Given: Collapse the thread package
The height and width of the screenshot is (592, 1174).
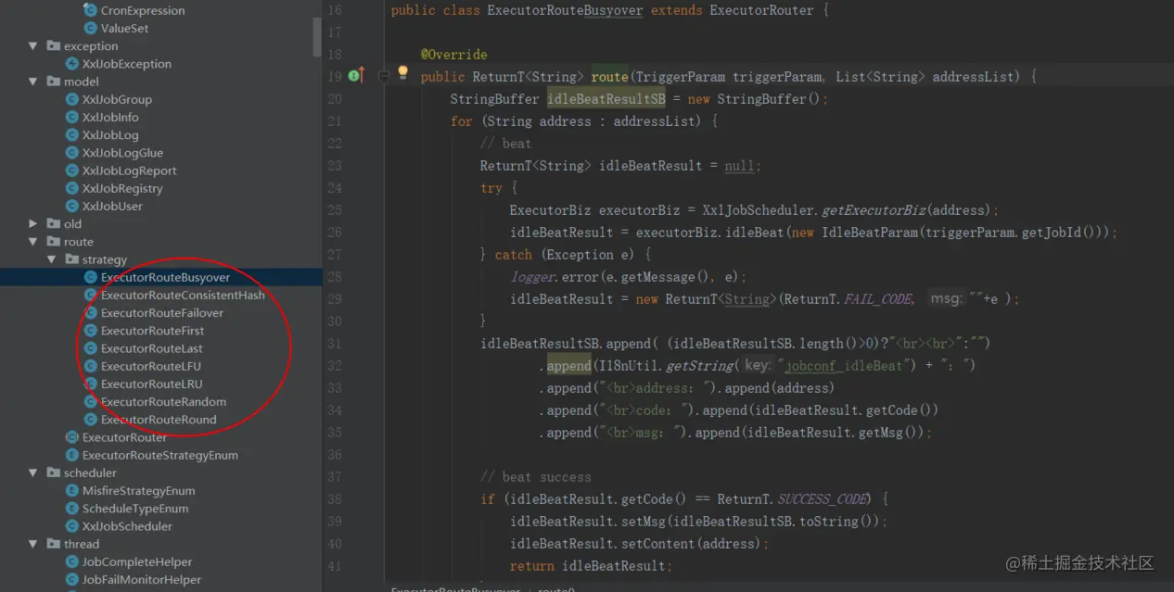Looking at the screenshot, I should point(33,544).
